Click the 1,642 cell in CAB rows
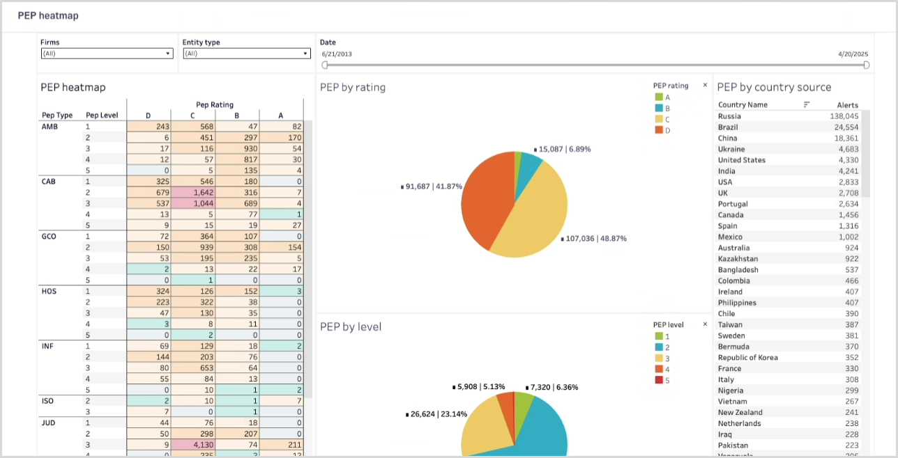This screenshot has width=898, height=458. 192,192
